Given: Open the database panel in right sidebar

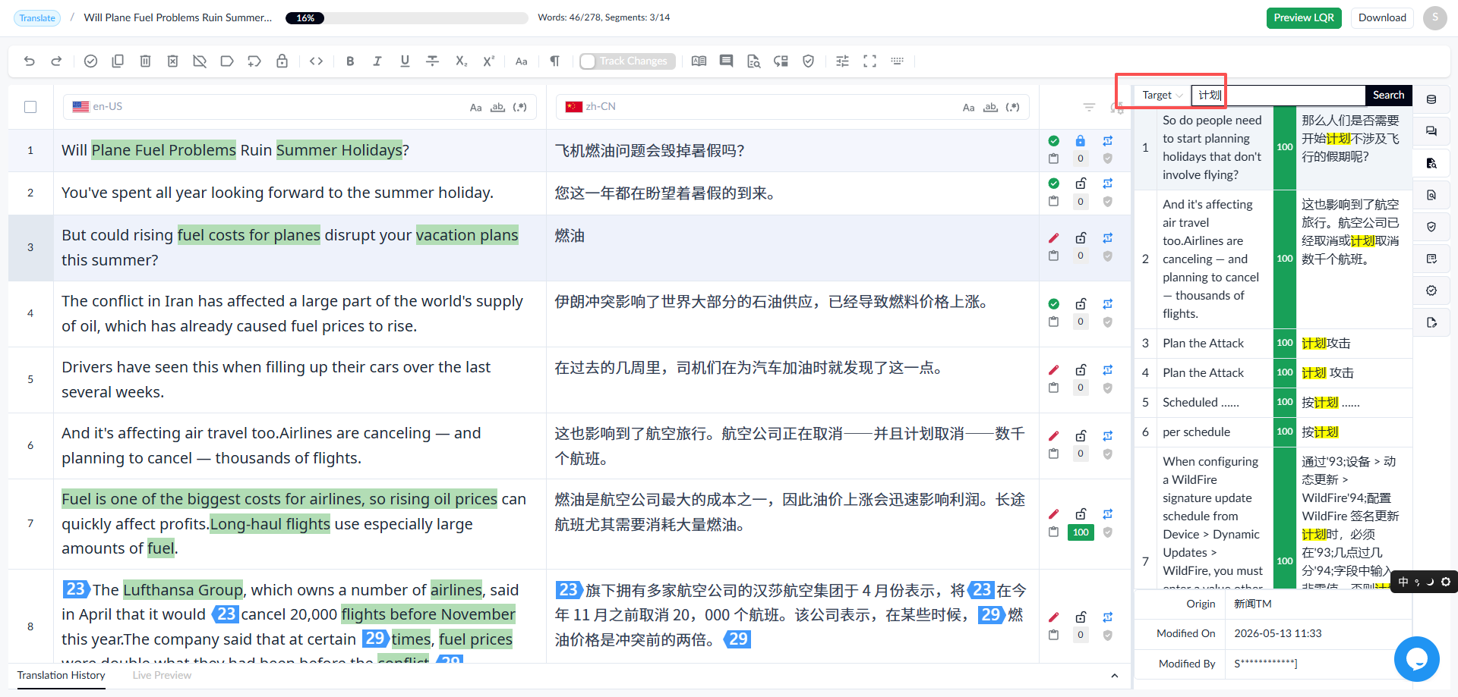Looking at the screenshot, I should pyautogui.click(x=1431, y=99).
